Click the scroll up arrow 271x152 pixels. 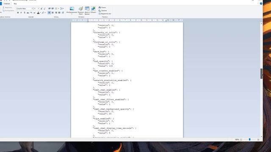[x=261, y=24]
